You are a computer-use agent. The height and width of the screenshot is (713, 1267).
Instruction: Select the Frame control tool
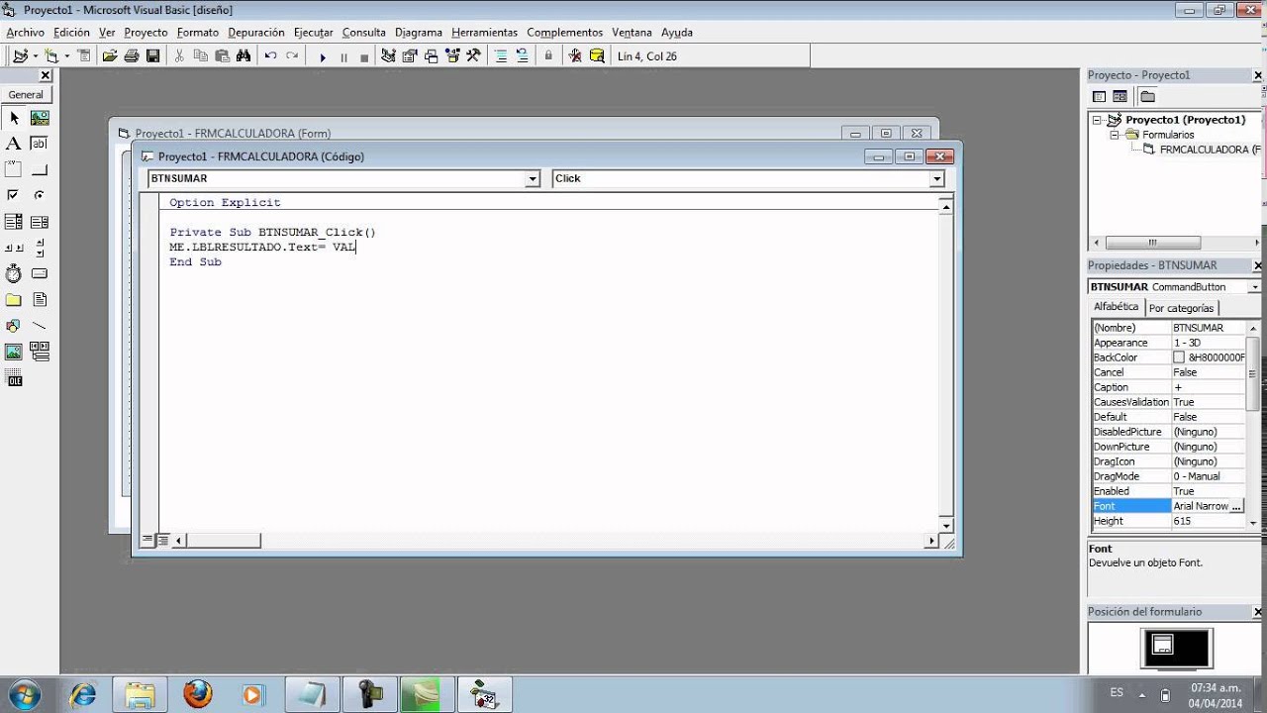coord(14,169)
